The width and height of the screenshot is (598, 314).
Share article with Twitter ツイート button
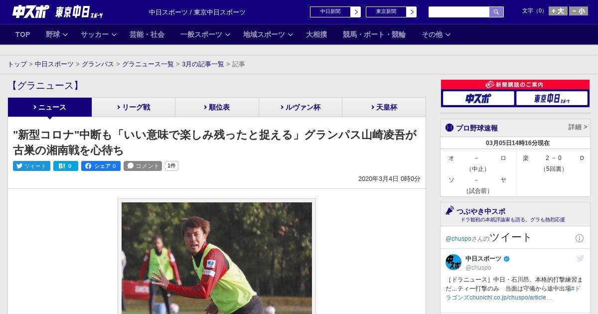pos(31,166)
